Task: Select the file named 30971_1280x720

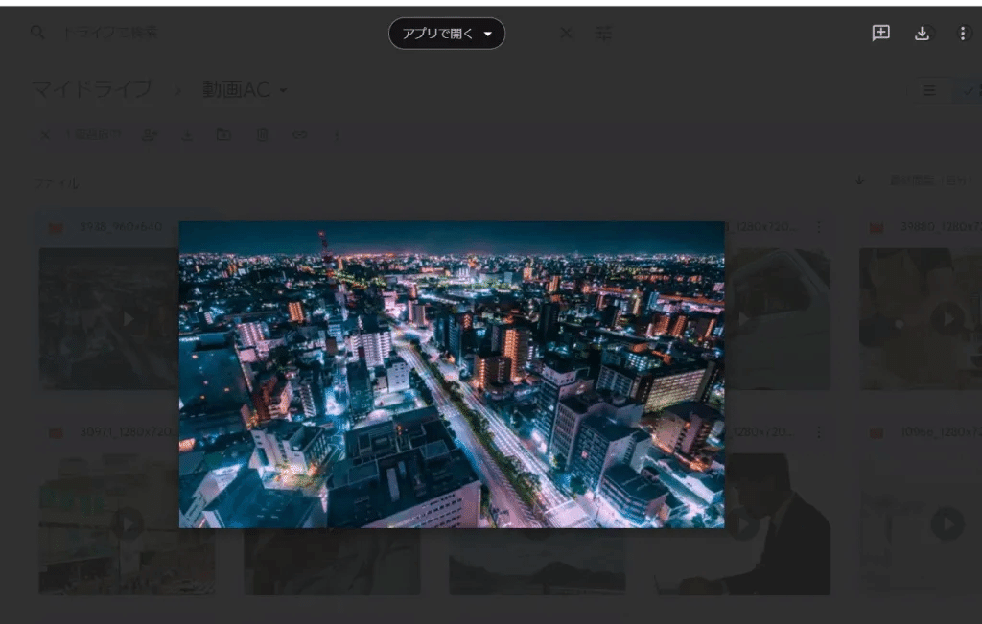Action: coord(129,432)
